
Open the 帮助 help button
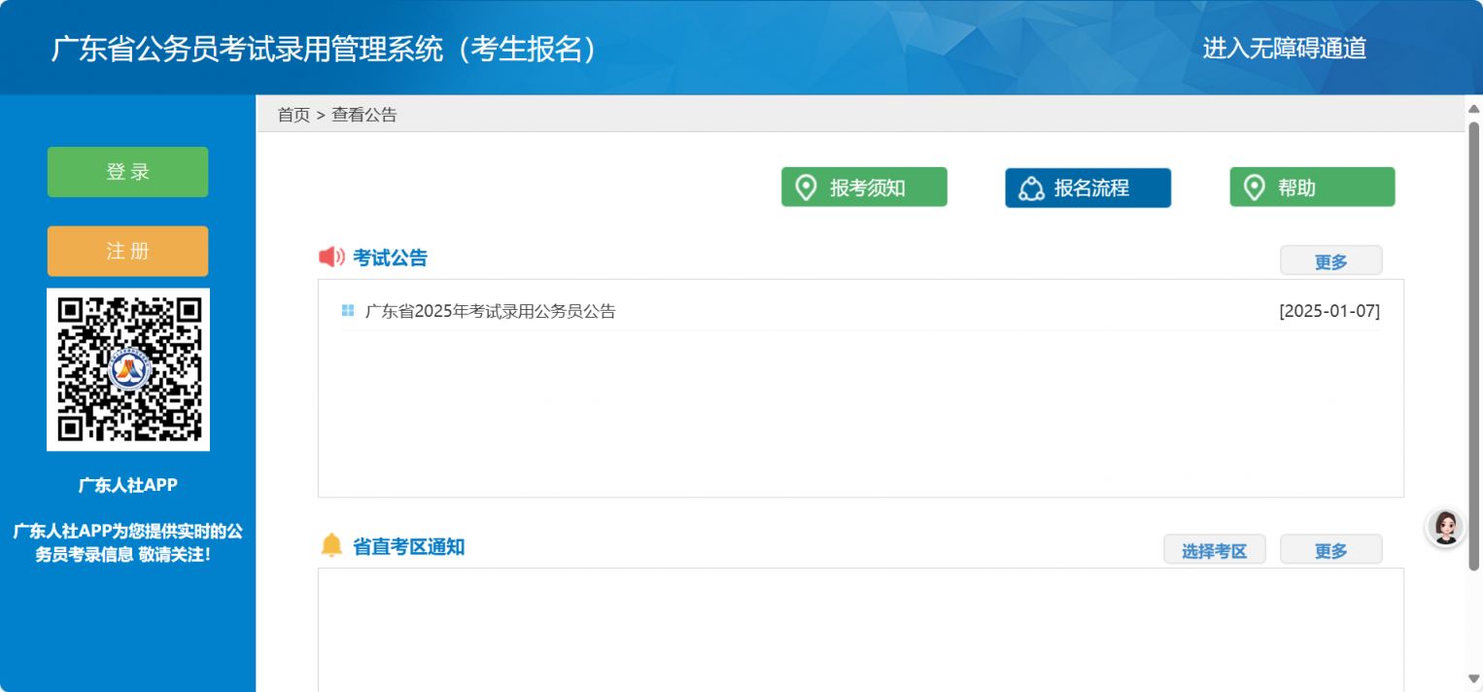pos(1312,188)
